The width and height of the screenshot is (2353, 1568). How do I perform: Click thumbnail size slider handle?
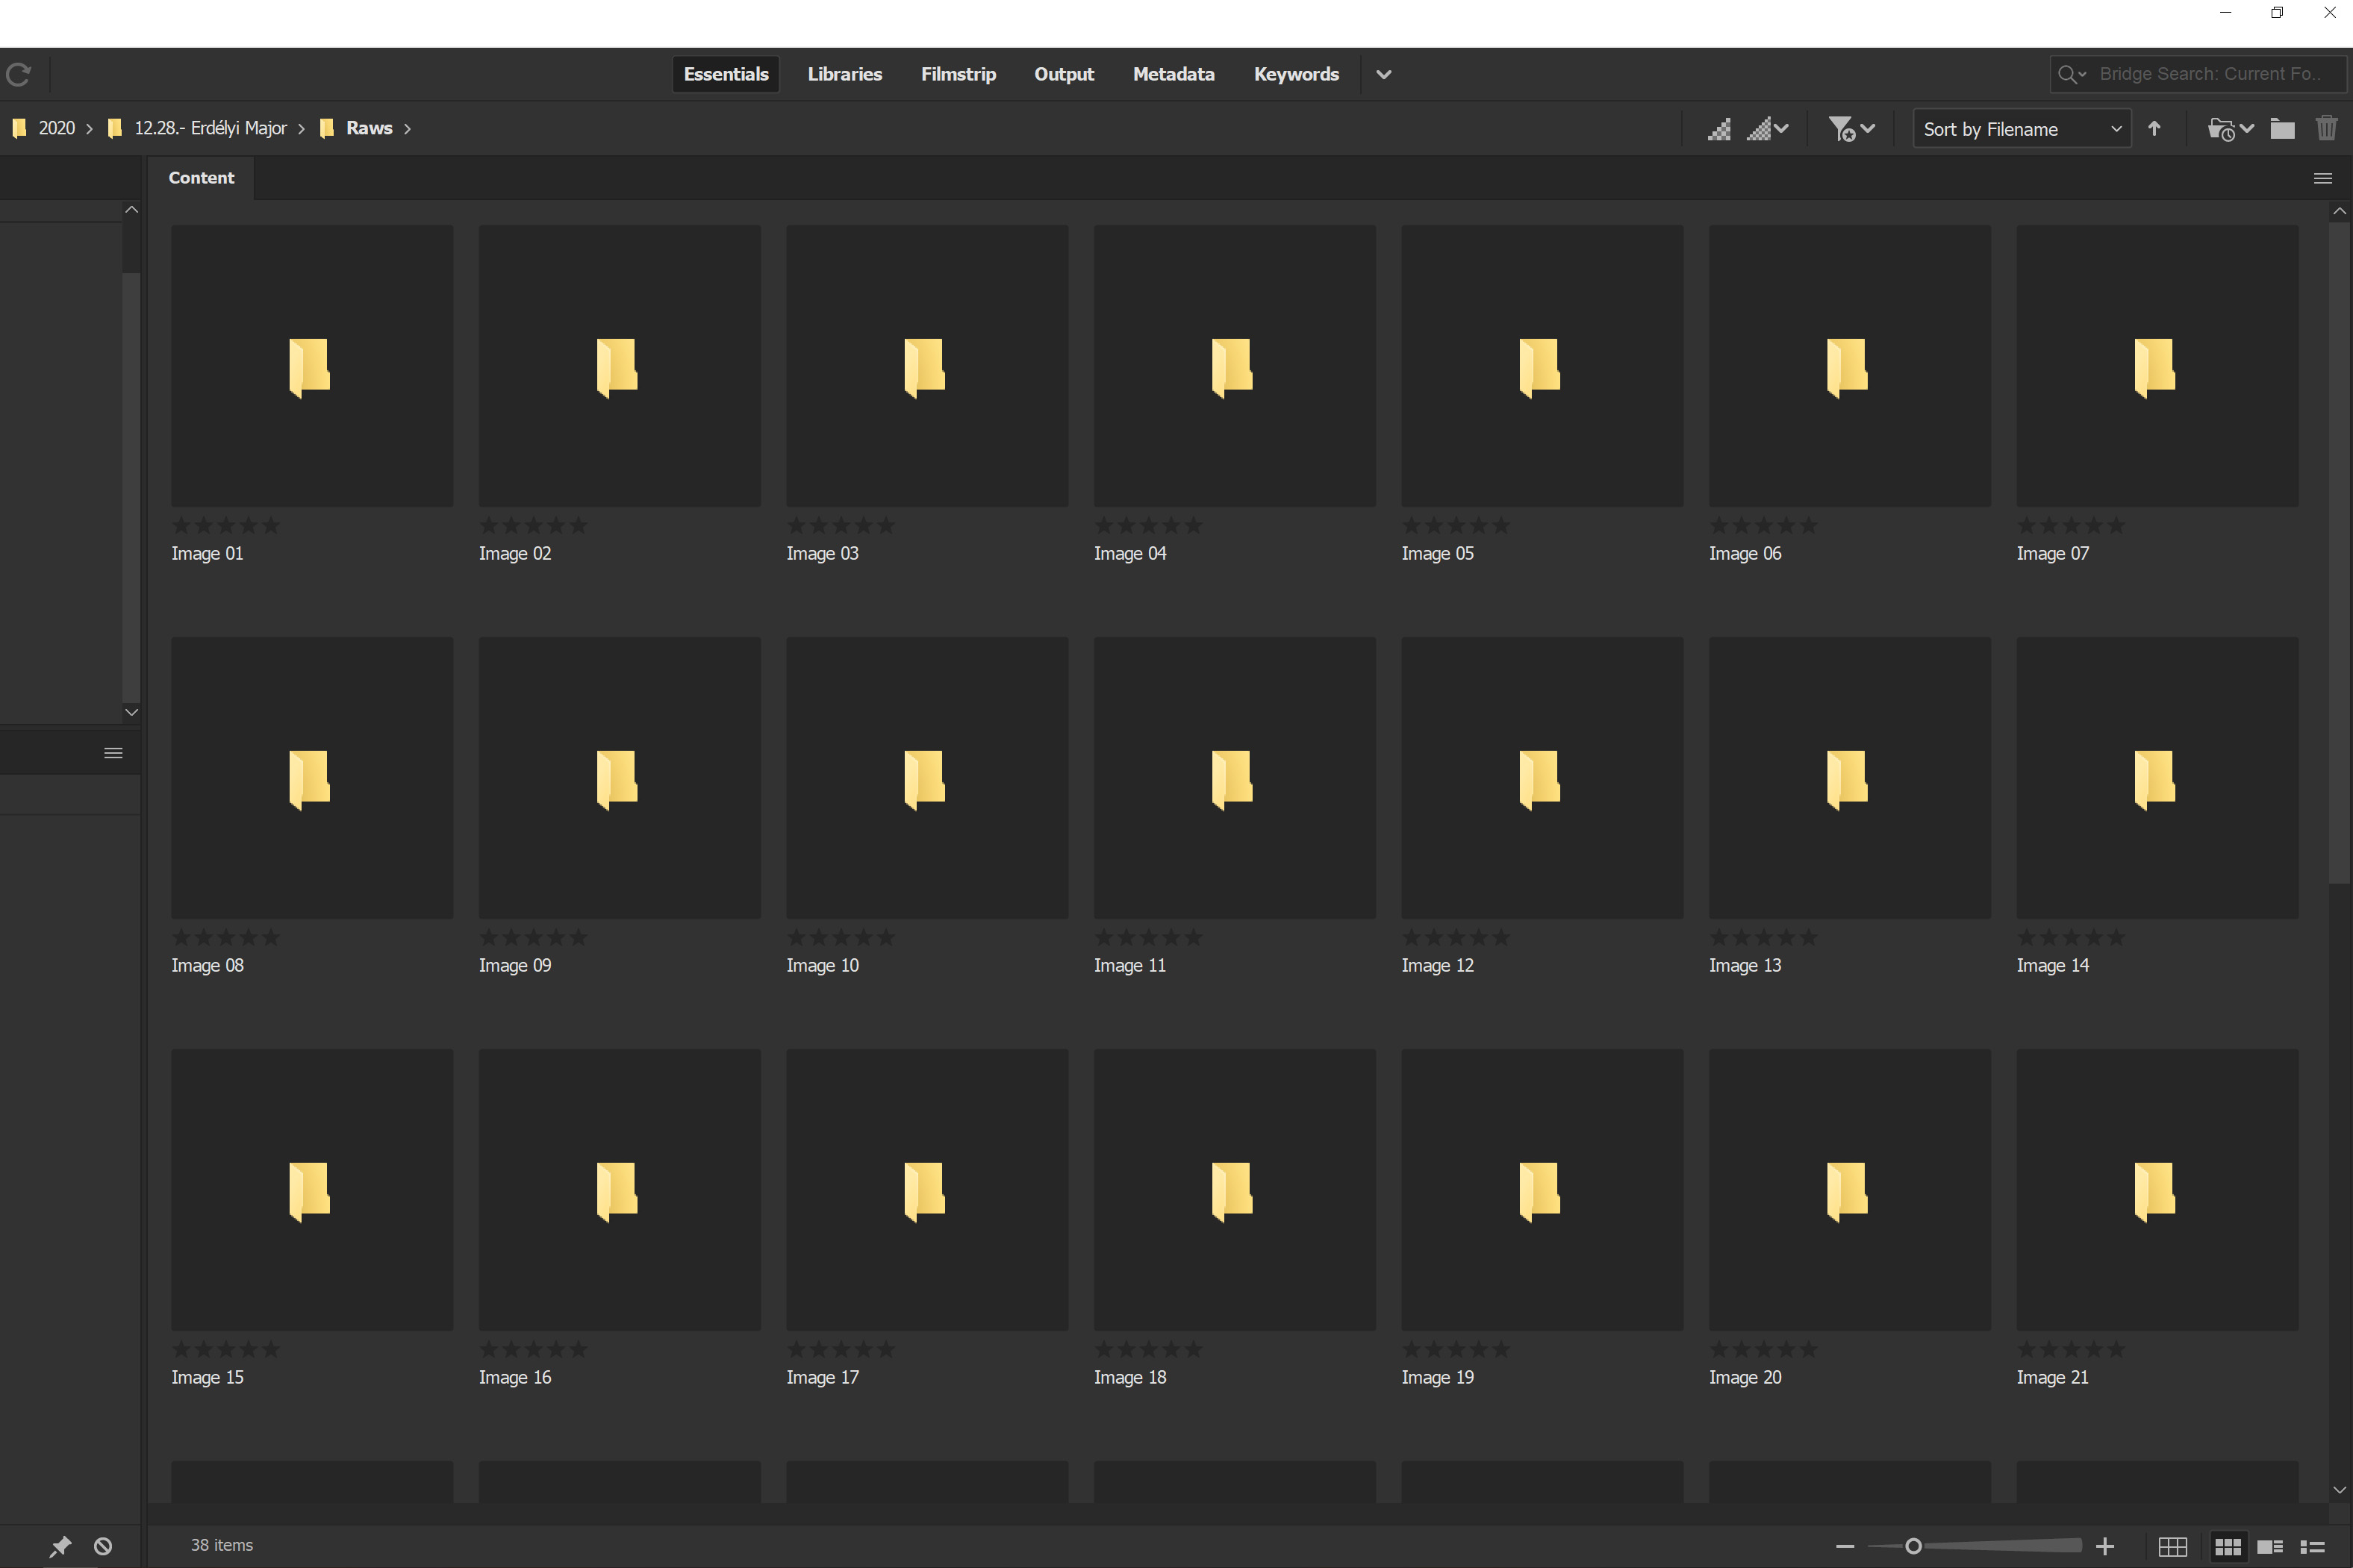click(1913, 1546)
